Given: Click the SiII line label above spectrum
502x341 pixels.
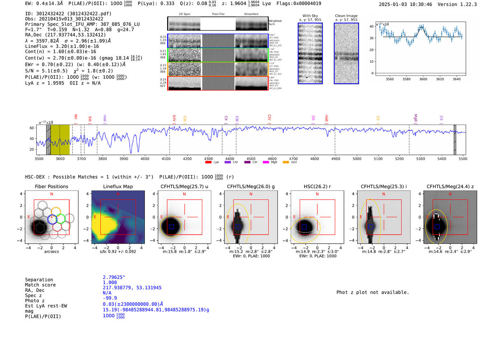Looking at the screenshot, I should (90, 119).
